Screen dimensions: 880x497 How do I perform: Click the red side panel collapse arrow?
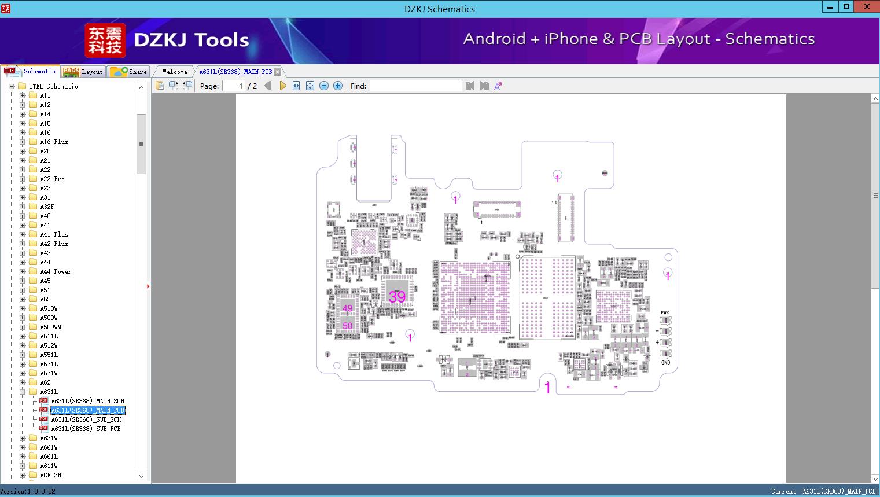(x=148, y=286)
